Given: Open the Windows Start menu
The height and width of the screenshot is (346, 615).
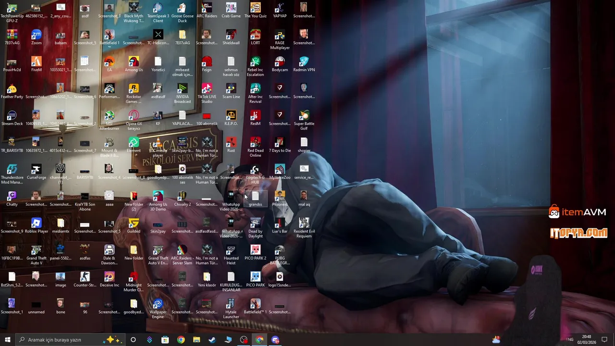Looking at the screenshot, I should tap(8, 340).
